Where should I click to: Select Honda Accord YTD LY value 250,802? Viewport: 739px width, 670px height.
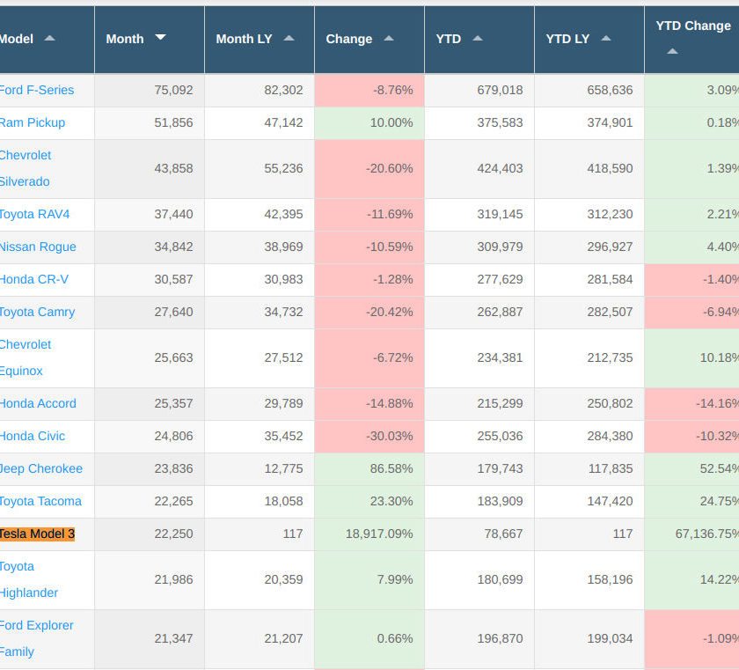(610, 403)
